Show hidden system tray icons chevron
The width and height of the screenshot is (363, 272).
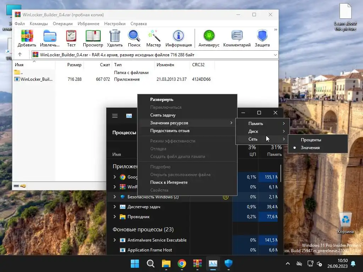[287, 263]
